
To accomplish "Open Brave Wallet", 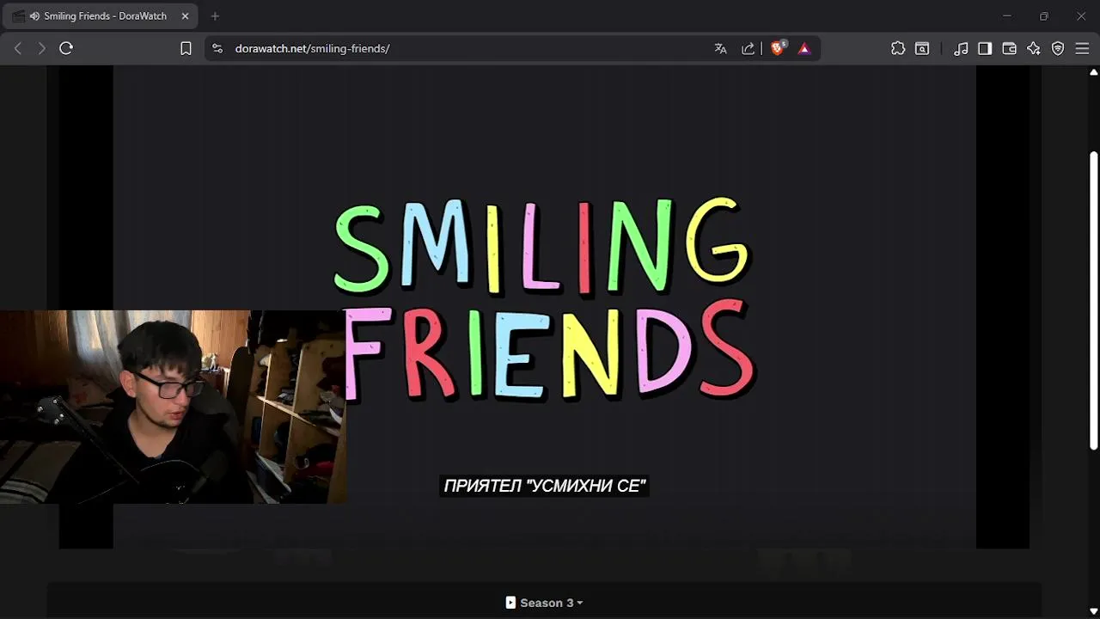I will pyautogui.click(x=1010, y=49).
